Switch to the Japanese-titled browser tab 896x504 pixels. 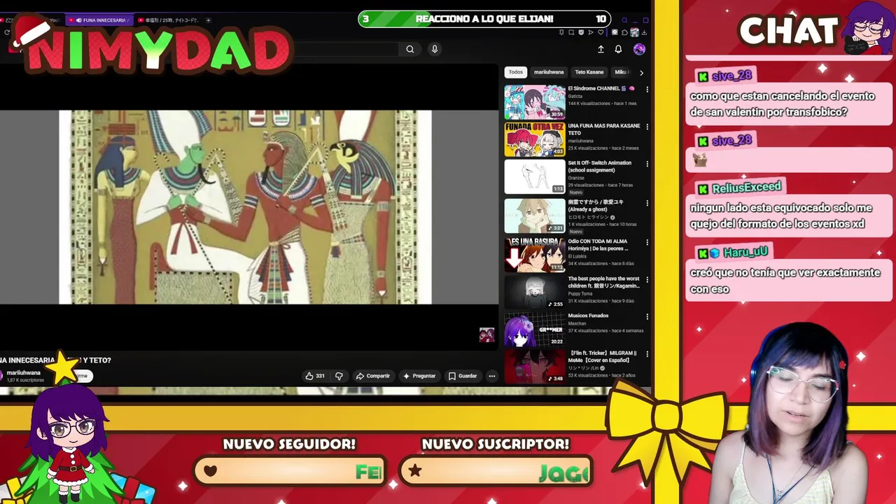167,20
